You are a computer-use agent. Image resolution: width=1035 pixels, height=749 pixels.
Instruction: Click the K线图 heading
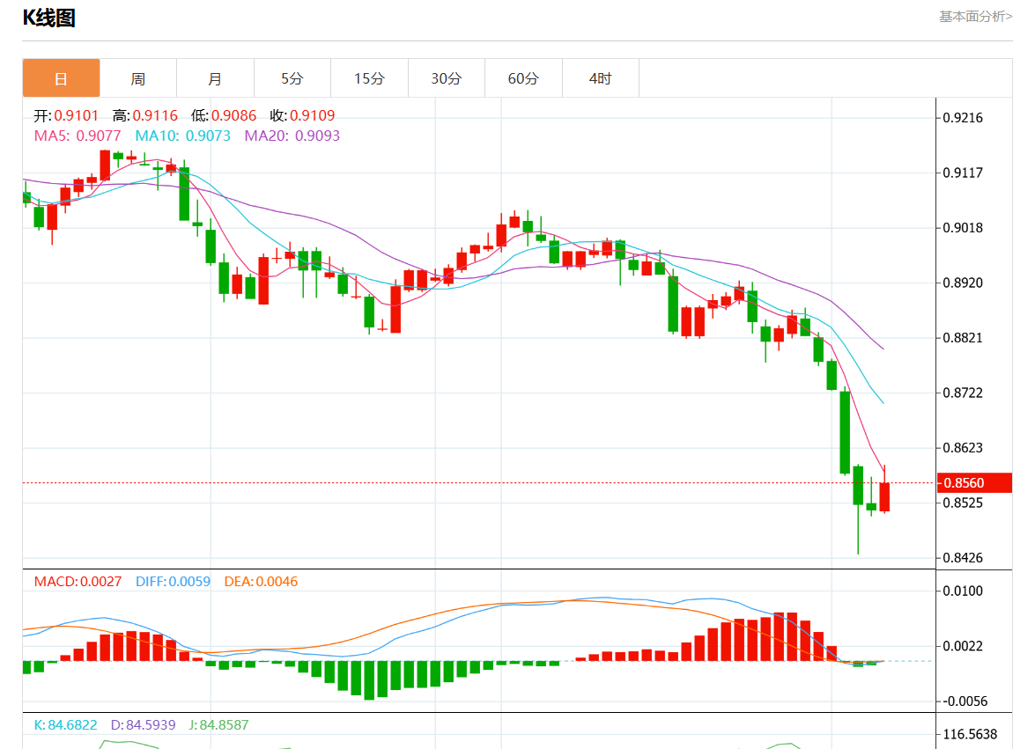[48, 18]
